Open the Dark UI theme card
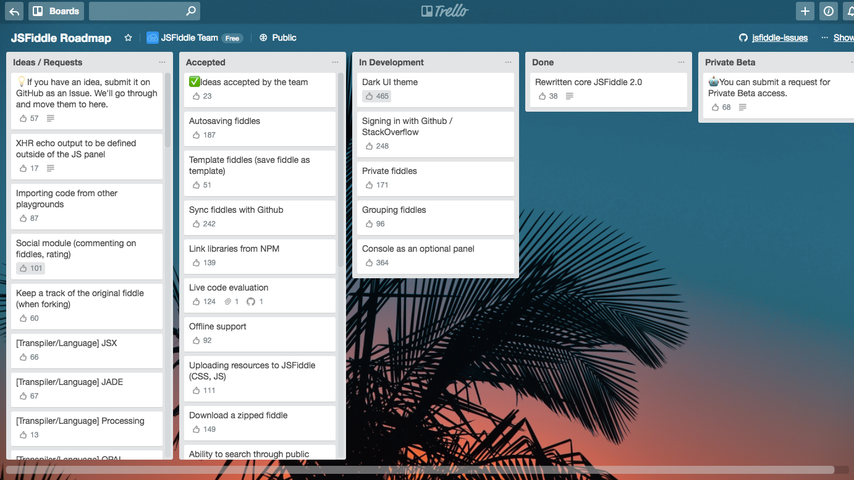 pos(436,90)
